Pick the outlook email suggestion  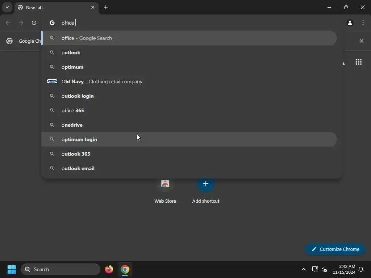tap(189, 168)
